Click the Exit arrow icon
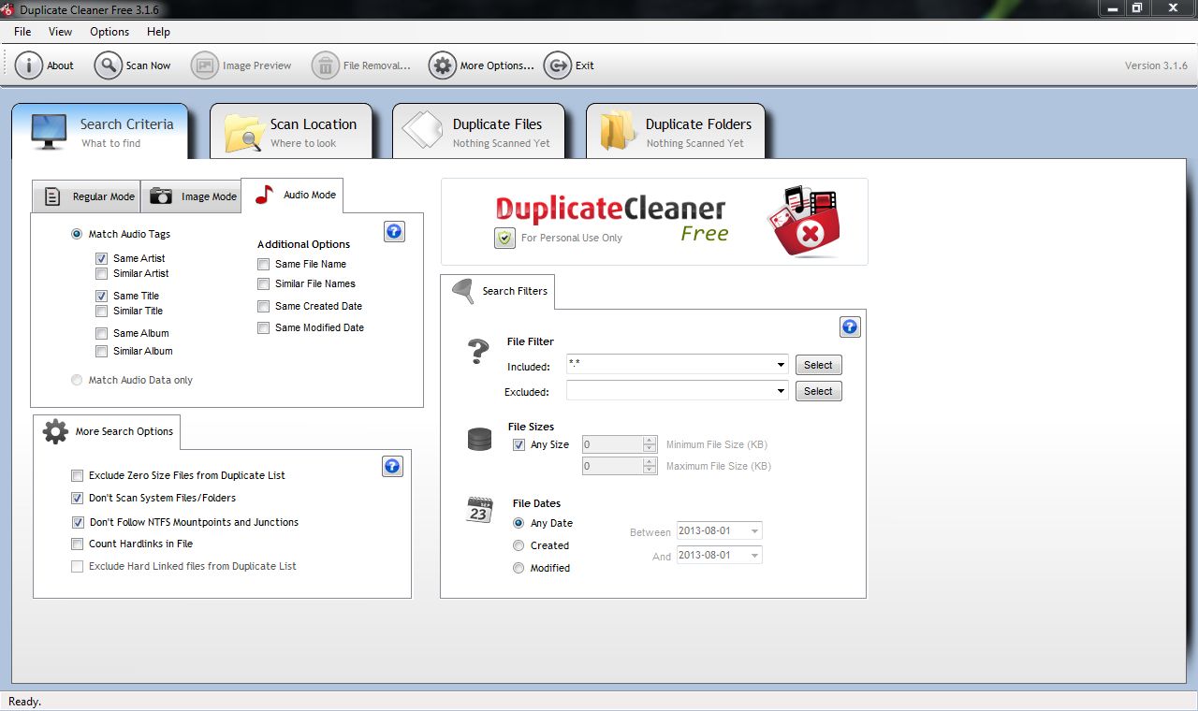 point(557,65)
